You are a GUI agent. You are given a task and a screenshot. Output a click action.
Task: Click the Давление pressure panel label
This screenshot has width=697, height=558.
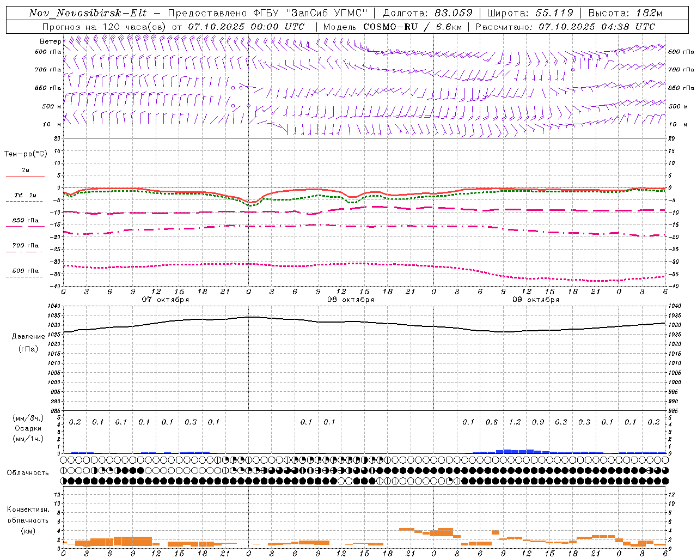coord(28,337)
